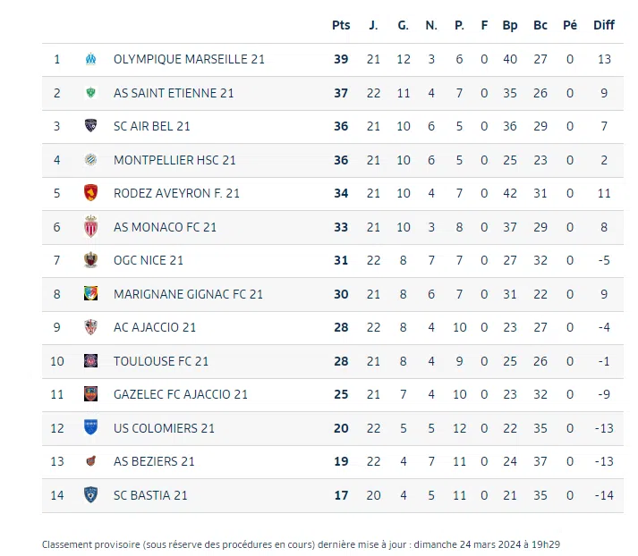Screen dimensions: 638x556
Task: Click the Diff column header
Action: 604,25
